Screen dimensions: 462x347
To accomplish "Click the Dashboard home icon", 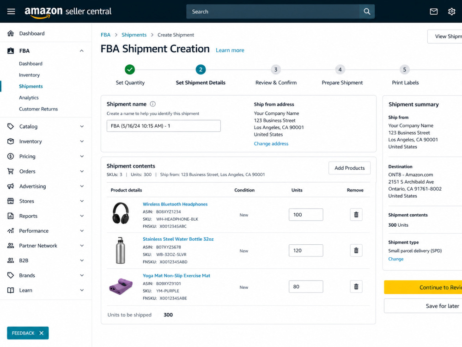I will tap(11, 33).
